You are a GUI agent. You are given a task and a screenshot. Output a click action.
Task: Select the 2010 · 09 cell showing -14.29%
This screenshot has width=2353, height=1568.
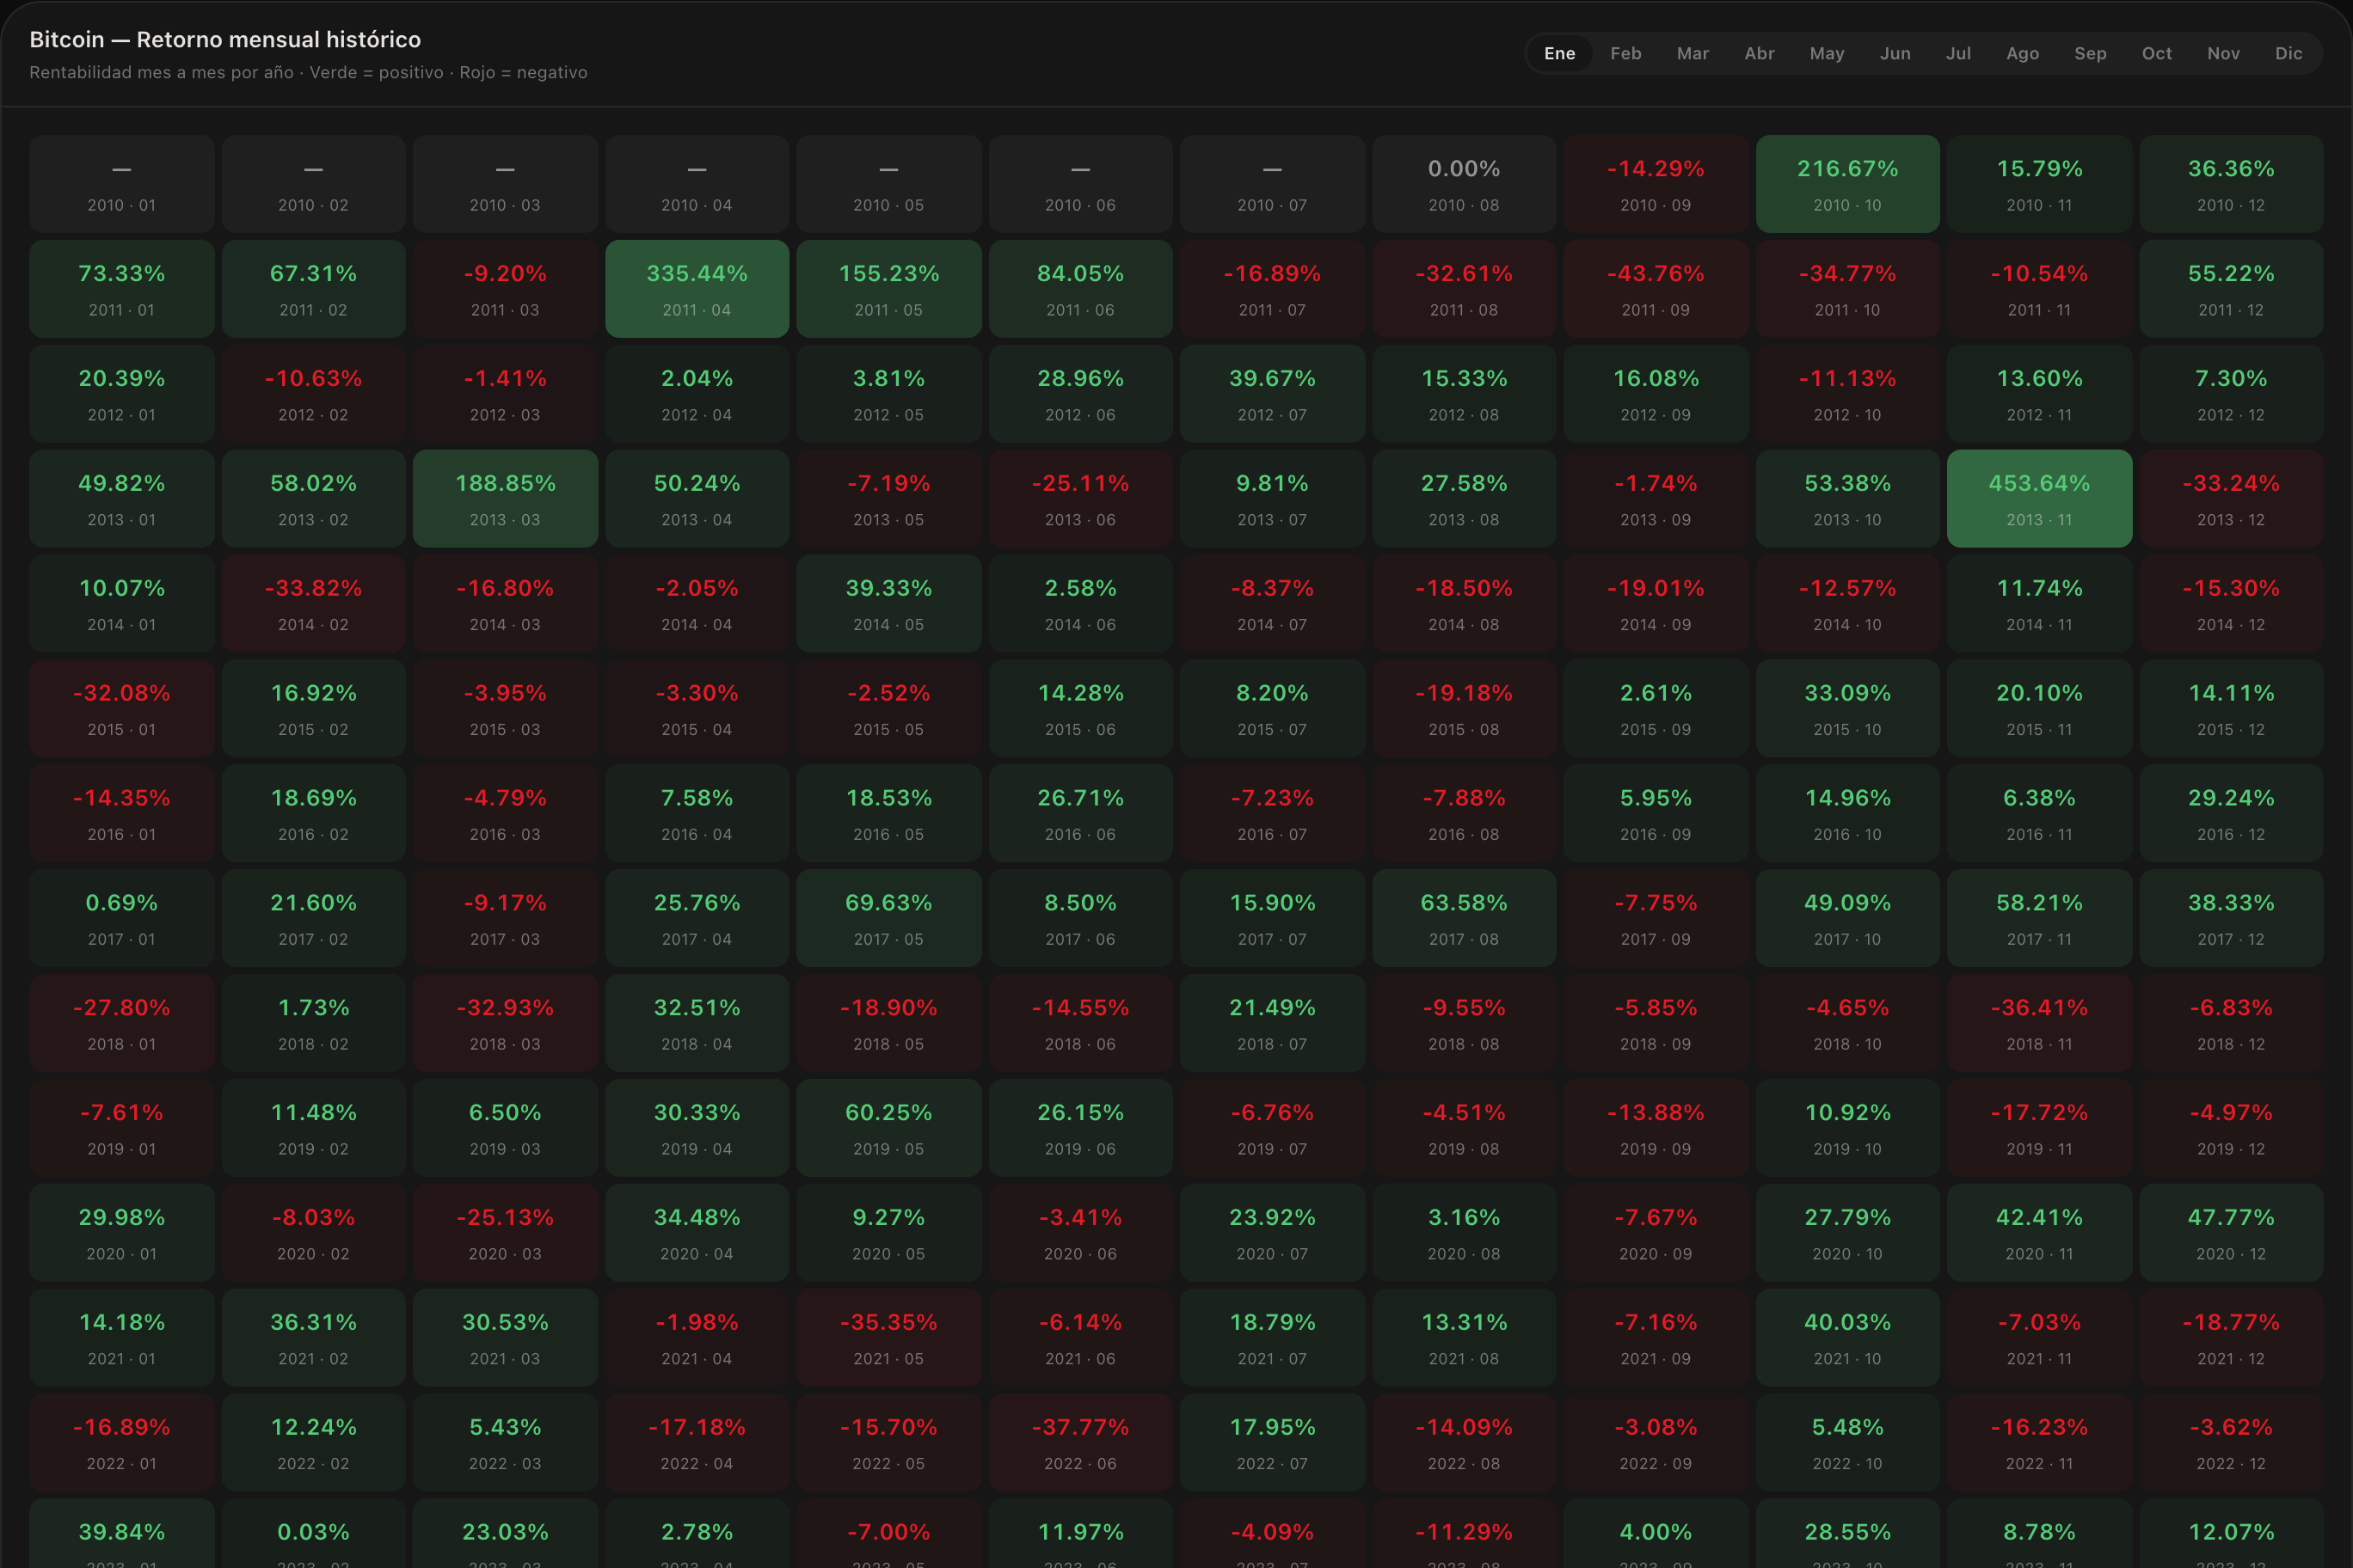pyautogui.click(x=1656, y=184)
